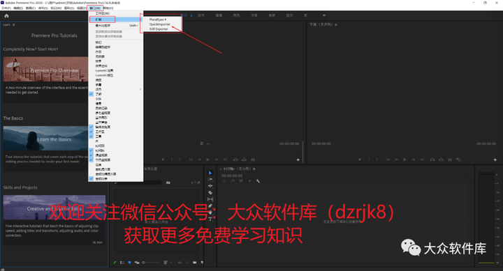Select 最大化框架 menu item

116,26
